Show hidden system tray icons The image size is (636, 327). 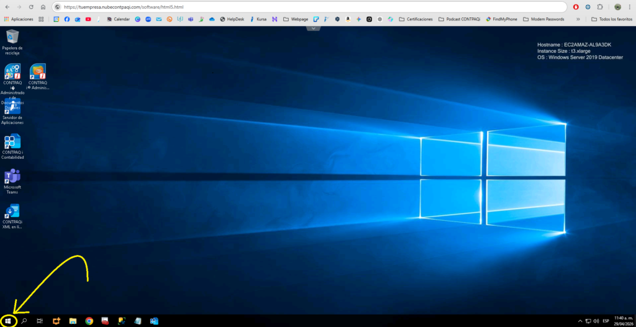click(581, 321)
